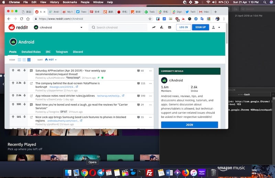Open FileZilla from the Dock
Image resolution: width=275 pixels, height=178 pixels.
[149, 173]
